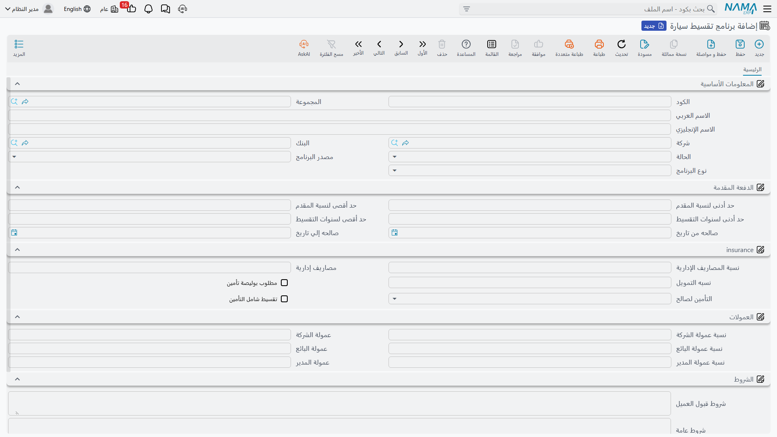Click the NAMA ERP logo
The image size is (777, 437).
click(x=741, y=8)
